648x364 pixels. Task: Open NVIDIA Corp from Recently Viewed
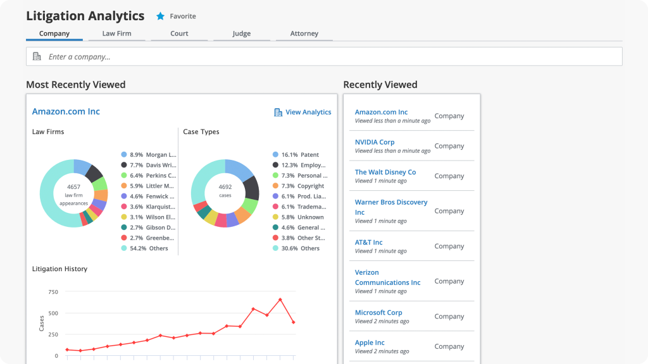tap(375, 142)
